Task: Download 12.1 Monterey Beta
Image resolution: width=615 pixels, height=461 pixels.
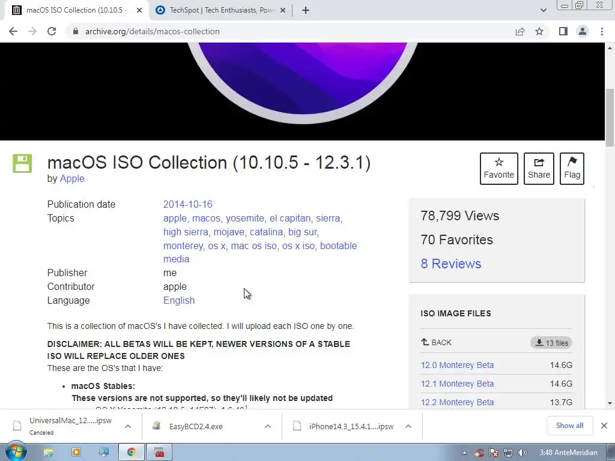Action: click(x=457, y=384)
